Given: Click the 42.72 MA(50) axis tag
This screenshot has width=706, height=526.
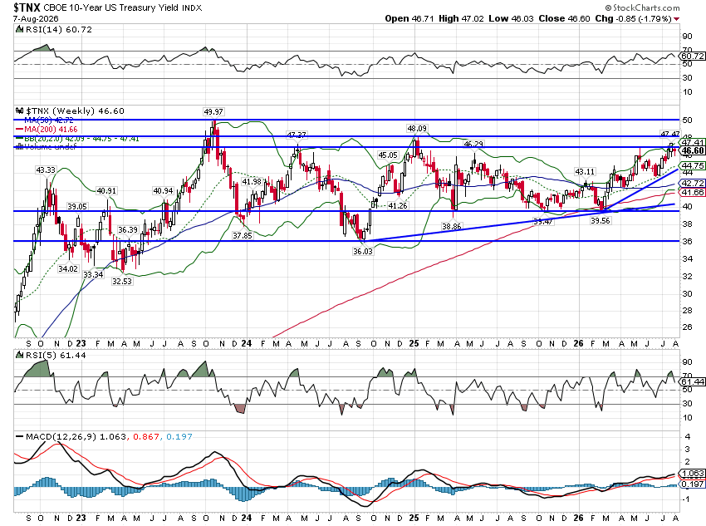Looking at the screenshot, I should point(693,184).
